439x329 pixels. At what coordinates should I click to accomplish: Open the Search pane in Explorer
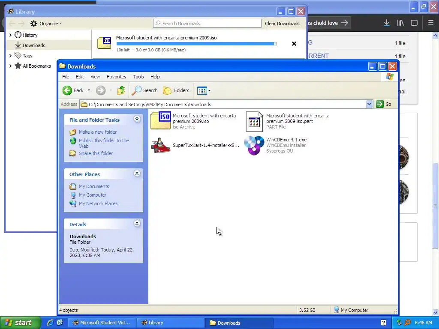click(x=144, y=90)
